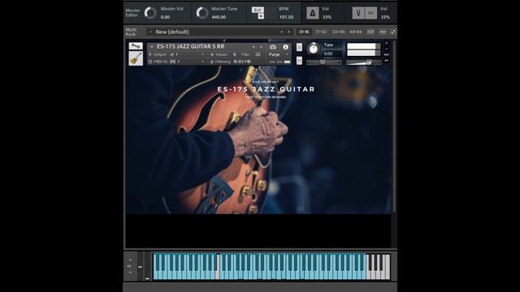The image size is (520, 292).
Task: Open the snapshot view via the camera icon
Action: [x=273, y=47]
